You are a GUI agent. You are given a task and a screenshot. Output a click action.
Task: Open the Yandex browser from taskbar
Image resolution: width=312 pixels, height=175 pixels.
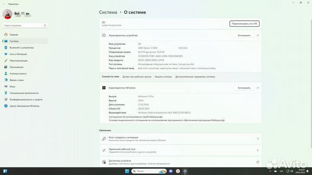click(x=178, y=171)
